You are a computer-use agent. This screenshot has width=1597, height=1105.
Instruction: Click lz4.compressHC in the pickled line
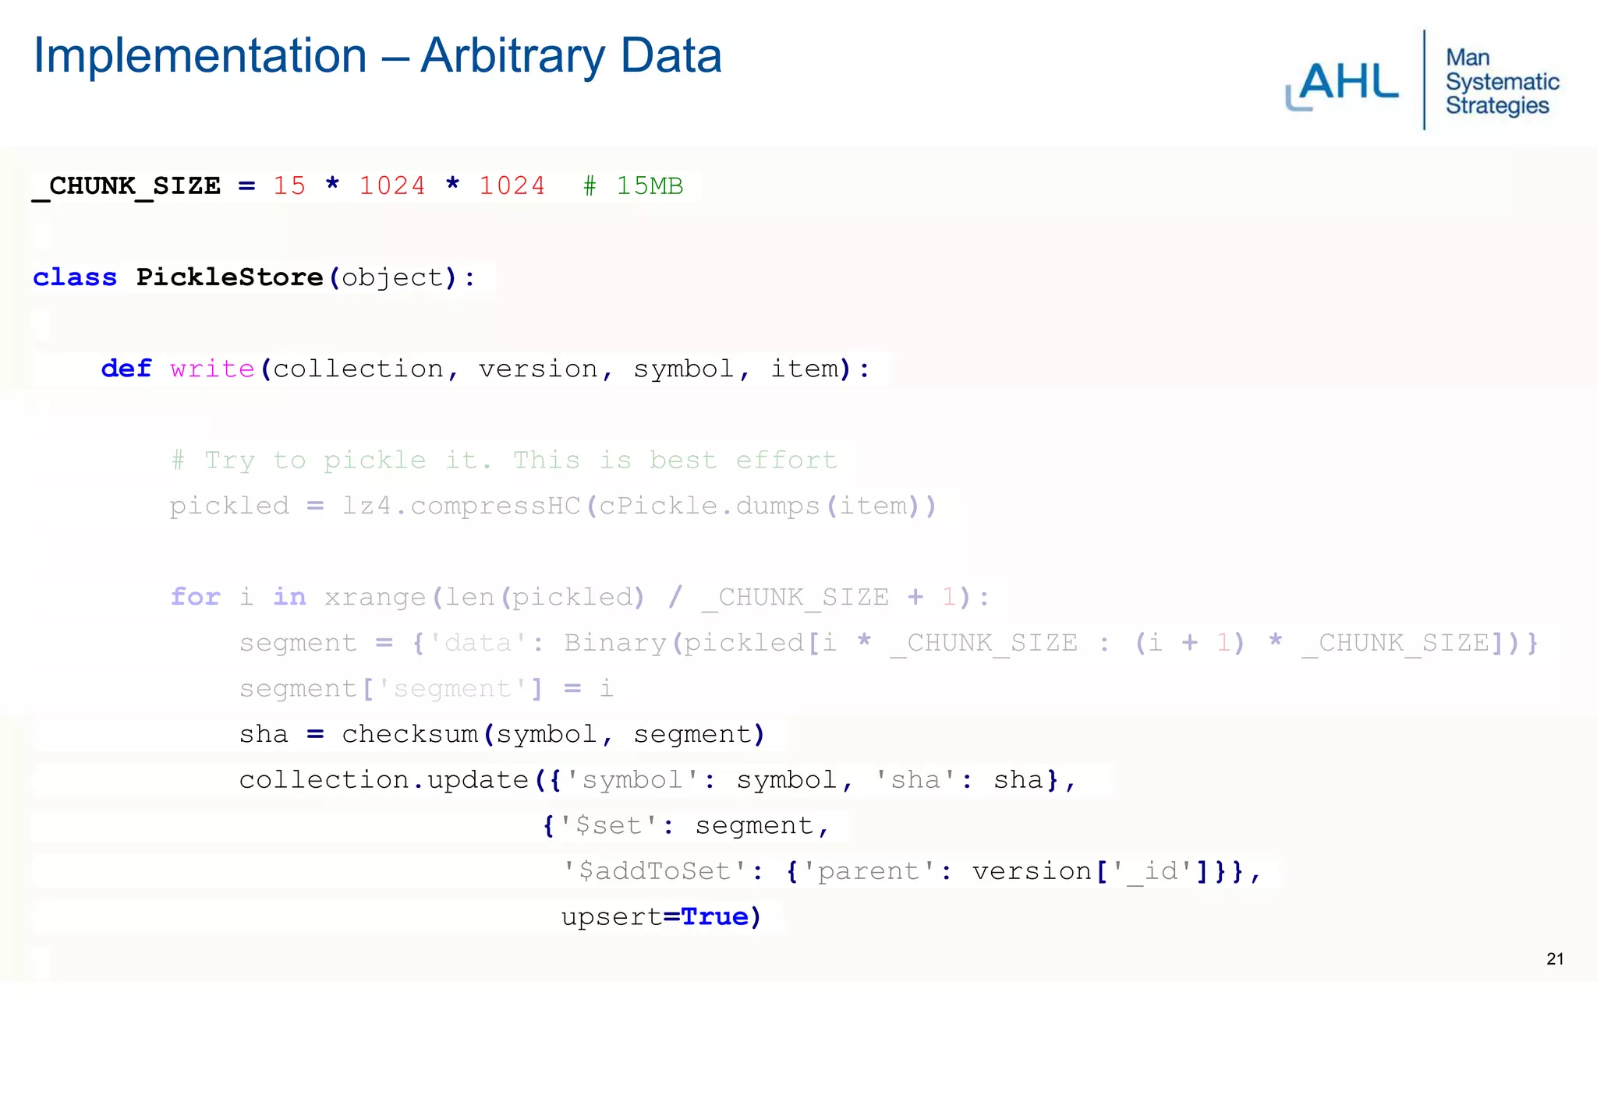(461, 506)
